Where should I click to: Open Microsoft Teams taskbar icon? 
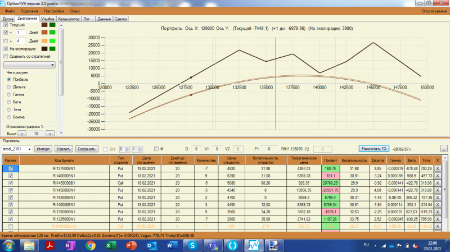click(x=213, y=245)
